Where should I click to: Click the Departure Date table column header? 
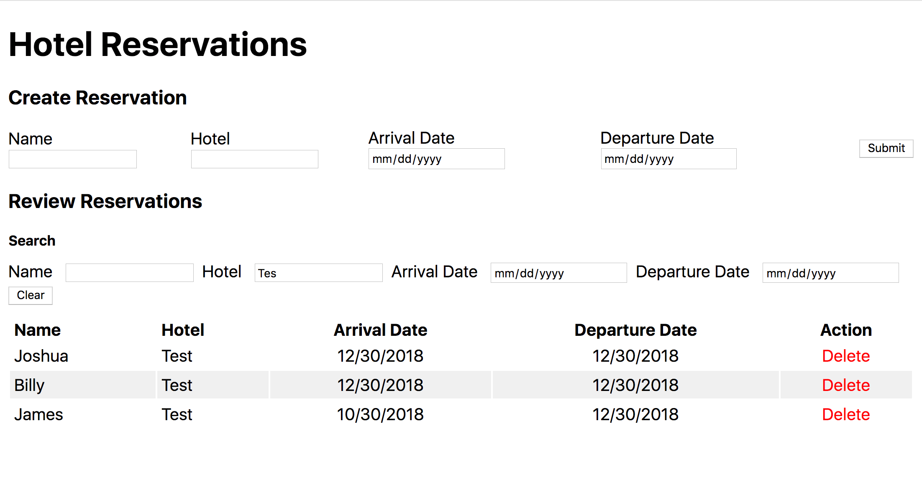click(x=635, y=330)
